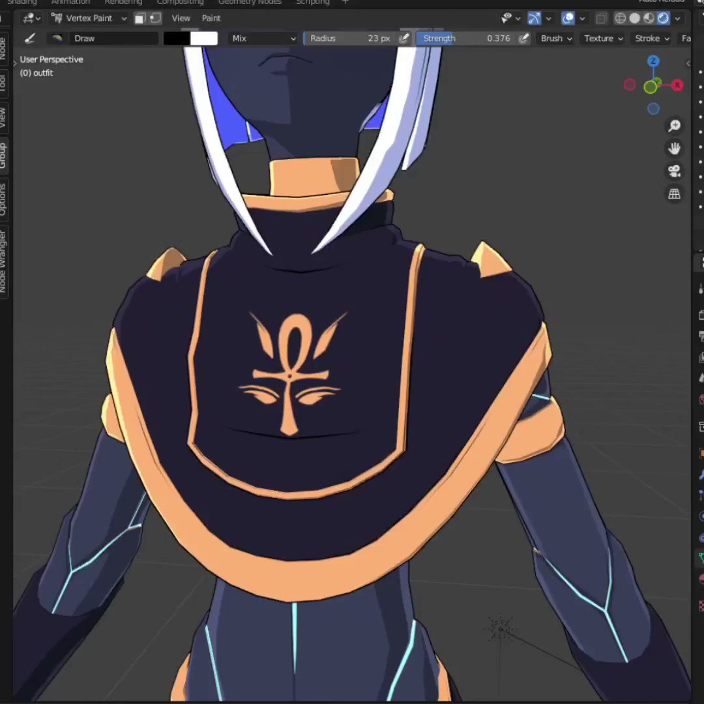Image resolution: width=704 pixels, height=704 pixels.
Task: Click the Draw brush icon in the tool header
Action: (29, 38)
